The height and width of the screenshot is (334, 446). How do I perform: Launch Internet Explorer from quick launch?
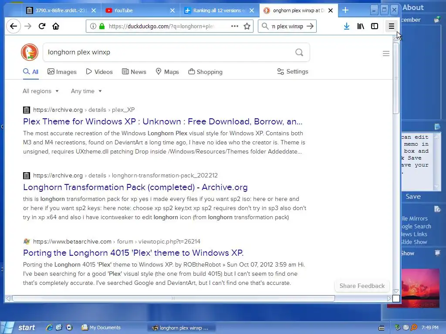pos(49,327)
